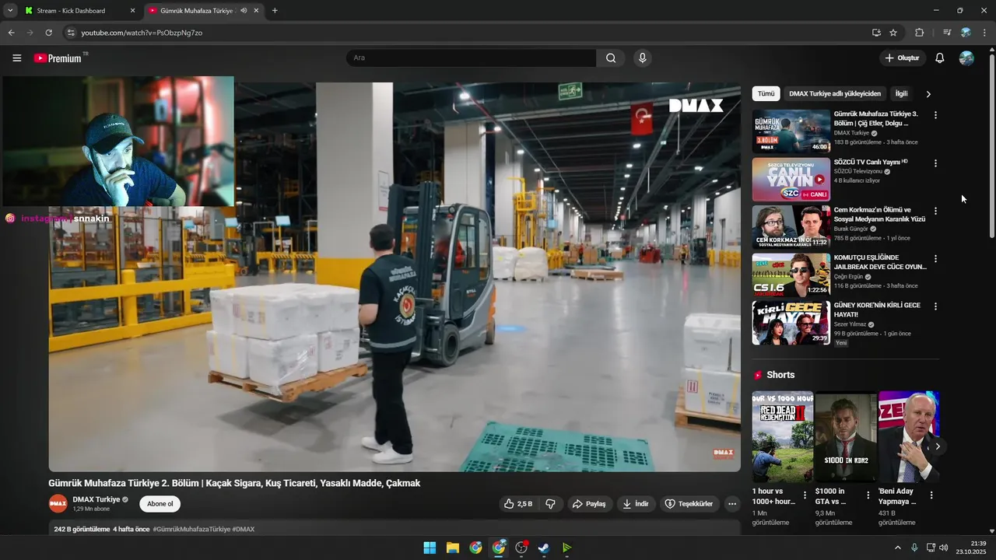Open options for GÜNEY KORE'NİN KİRLİ GECE video
Screen dimensions: 996x560
[x=935, y=306]
